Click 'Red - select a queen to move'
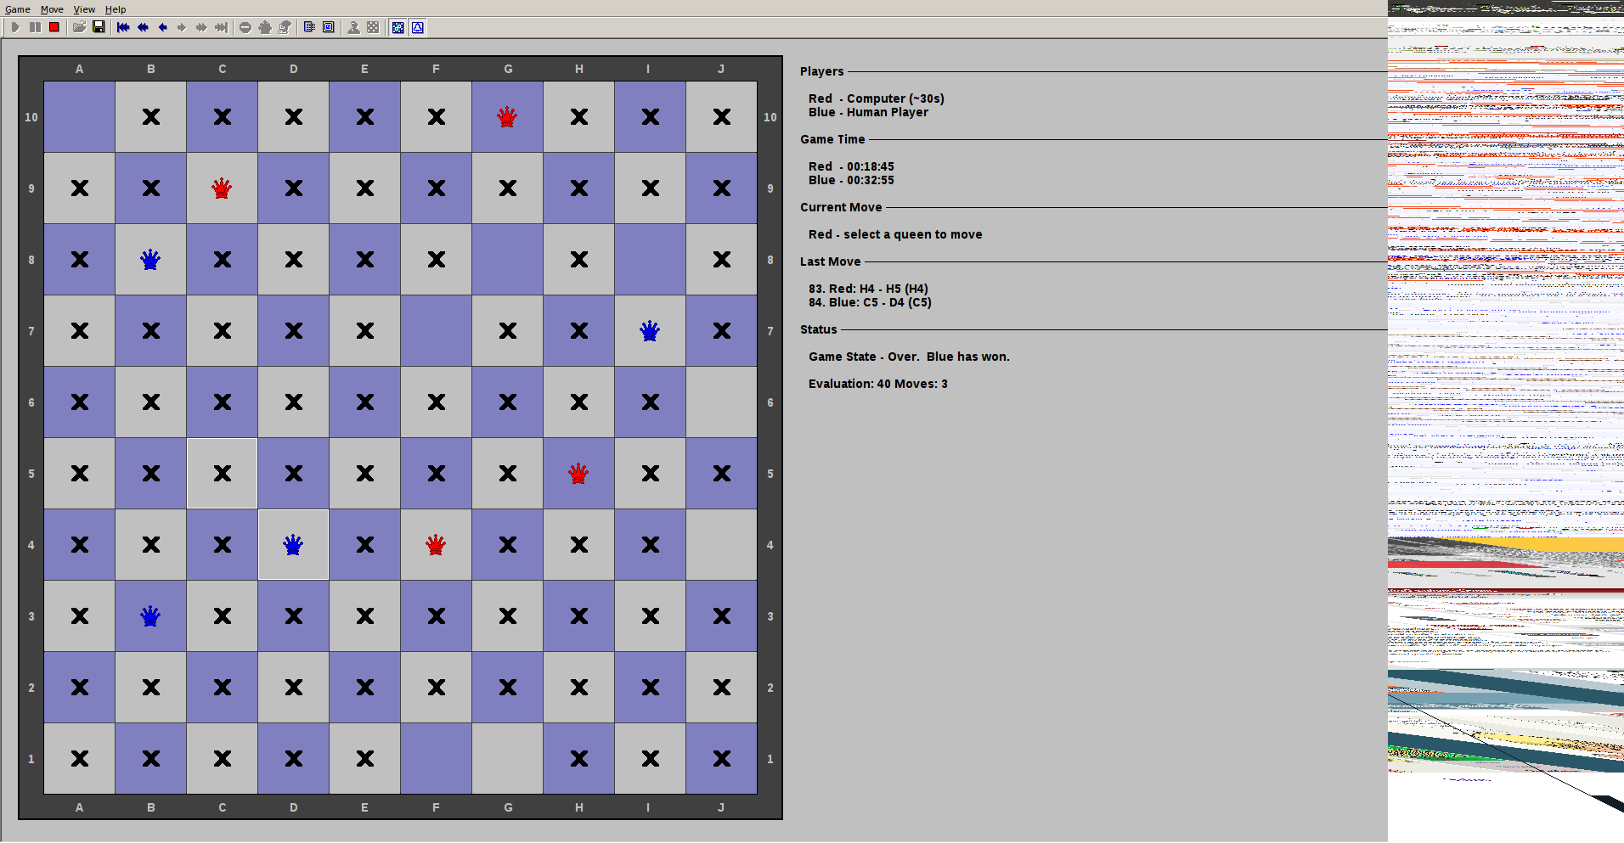 point(895,234)
